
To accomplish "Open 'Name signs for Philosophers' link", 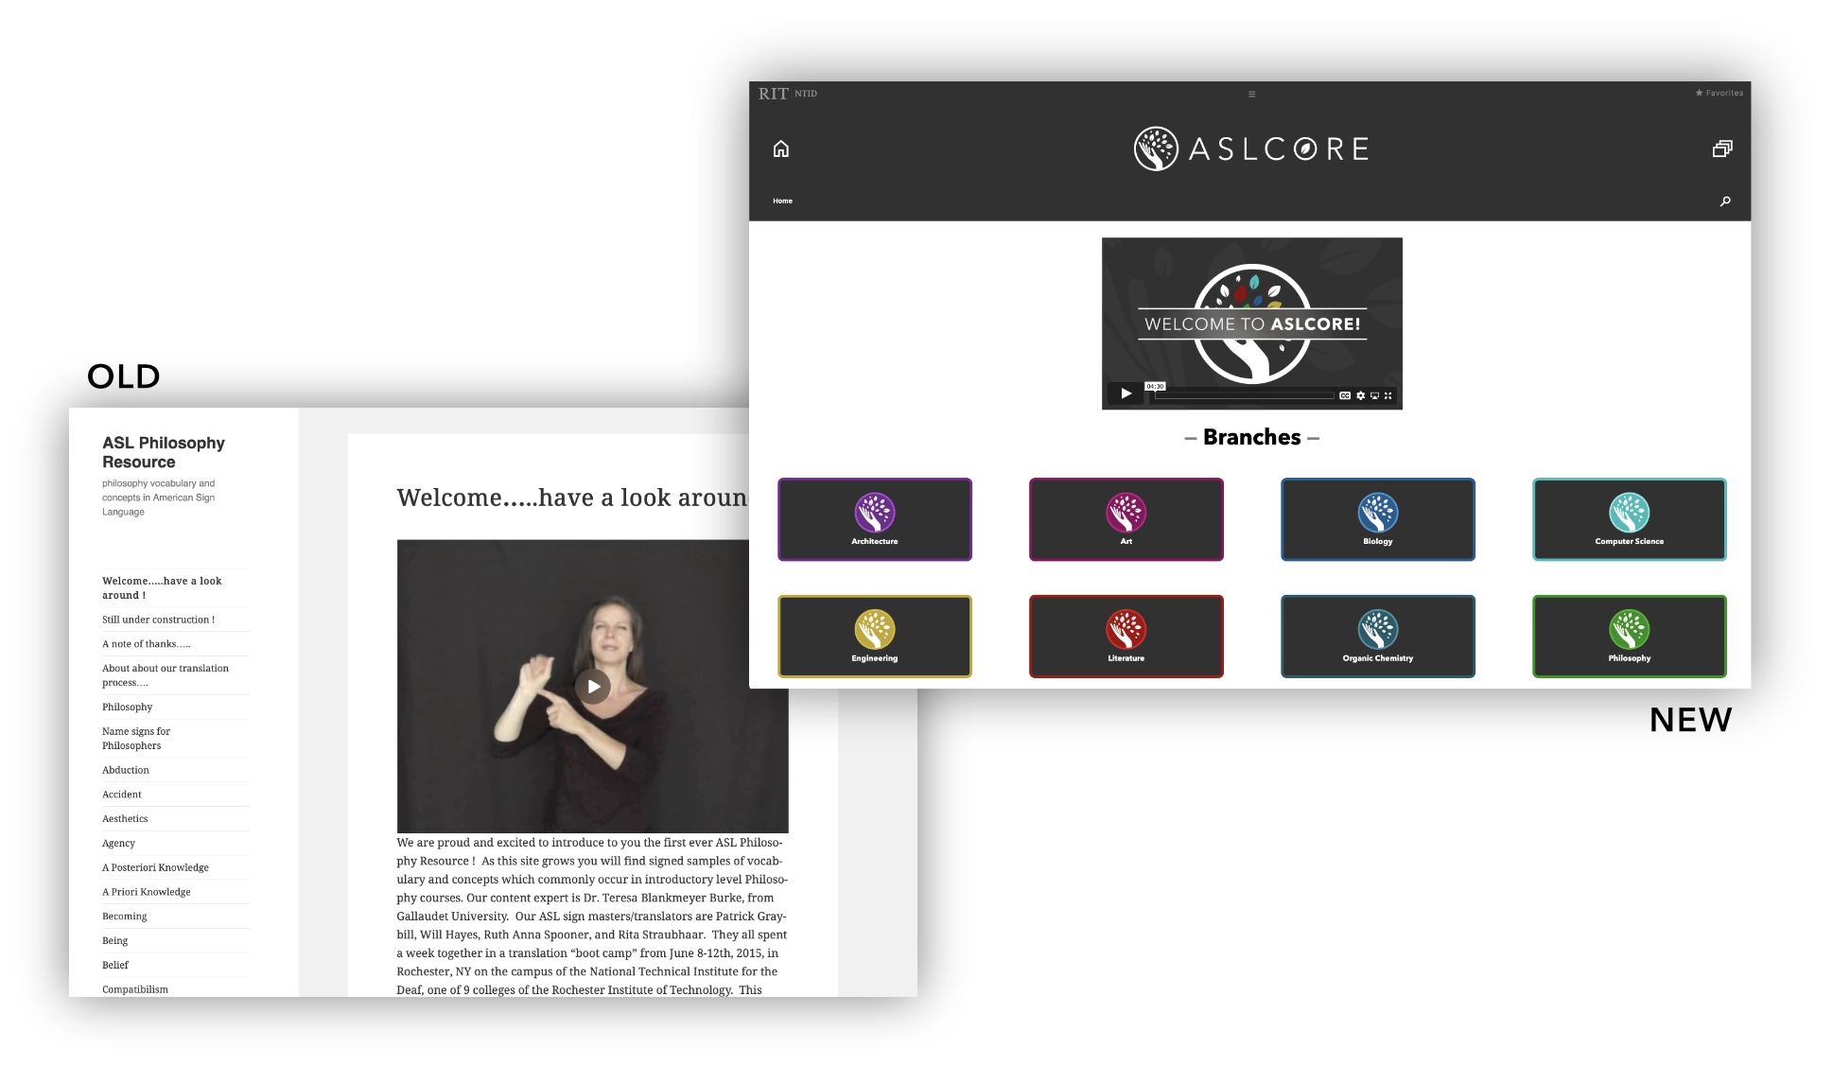I will (136, 738).
